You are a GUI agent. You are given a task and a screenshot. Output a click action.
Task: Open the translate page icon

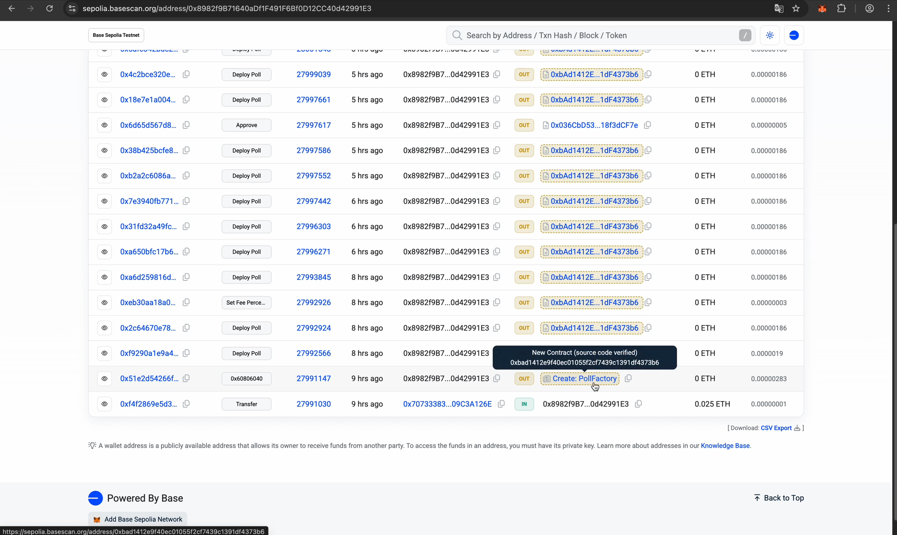(779, 8)
